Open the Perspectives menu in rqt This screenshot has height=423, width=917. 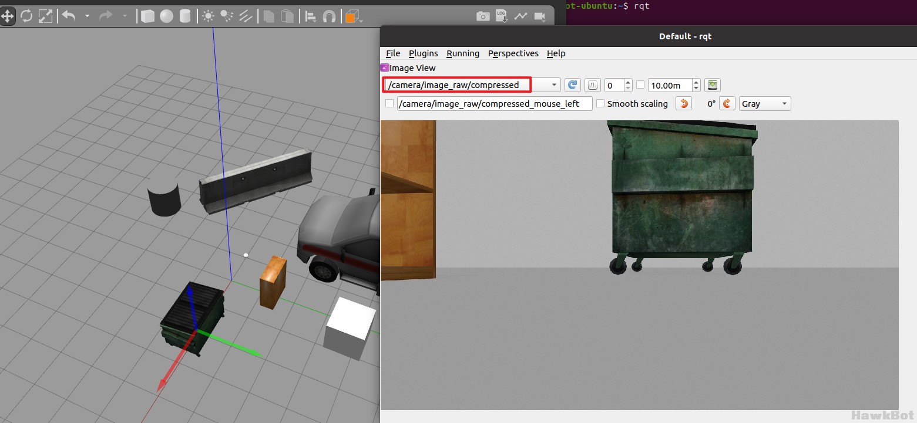click(513, 53)
